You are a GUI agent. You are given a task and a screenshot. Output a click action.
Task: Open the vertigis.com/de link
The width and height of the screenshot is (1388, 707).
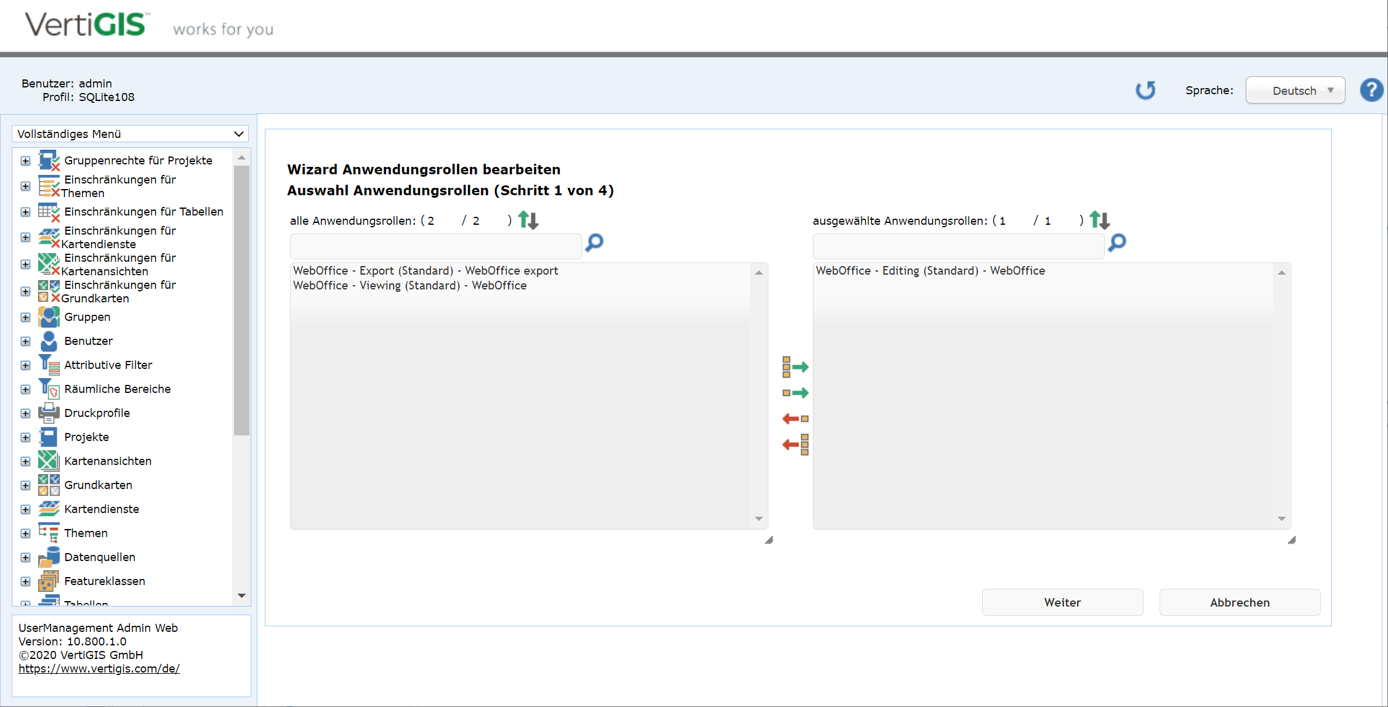tap(99, 668)
